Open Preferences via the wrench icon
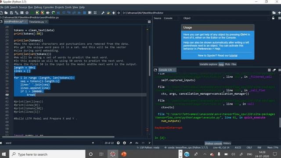This screenshot has height=158, width=281. point(103,13)
